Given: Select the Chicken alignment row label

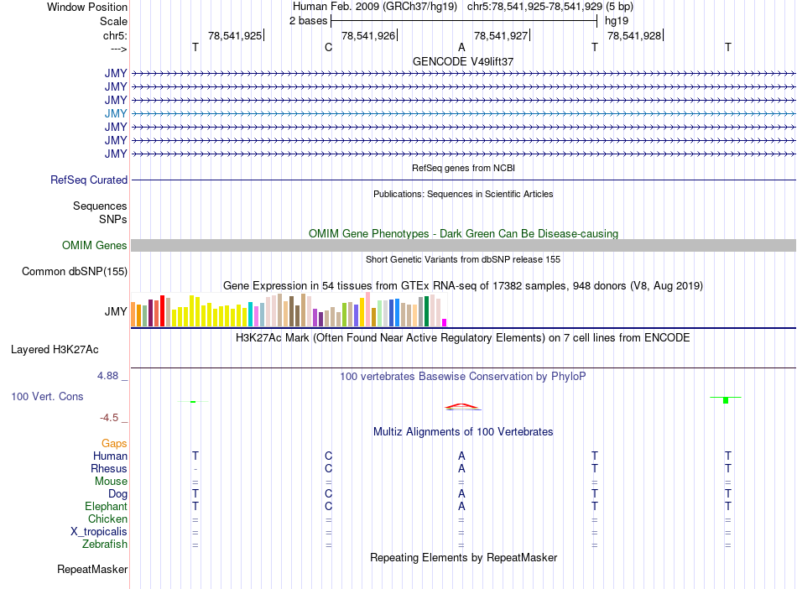Looking at the screenshot, I should pos(107,519).
